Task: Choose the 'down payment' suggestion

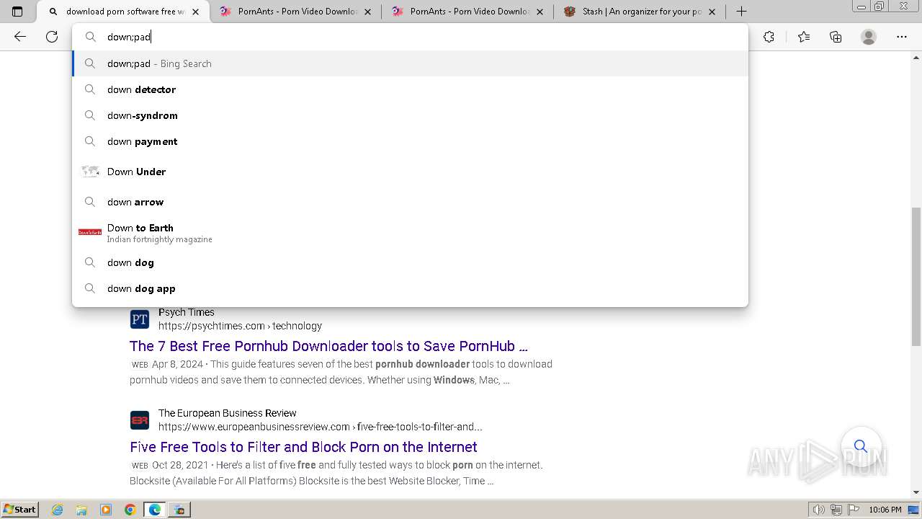Action: tap(410, 141)
